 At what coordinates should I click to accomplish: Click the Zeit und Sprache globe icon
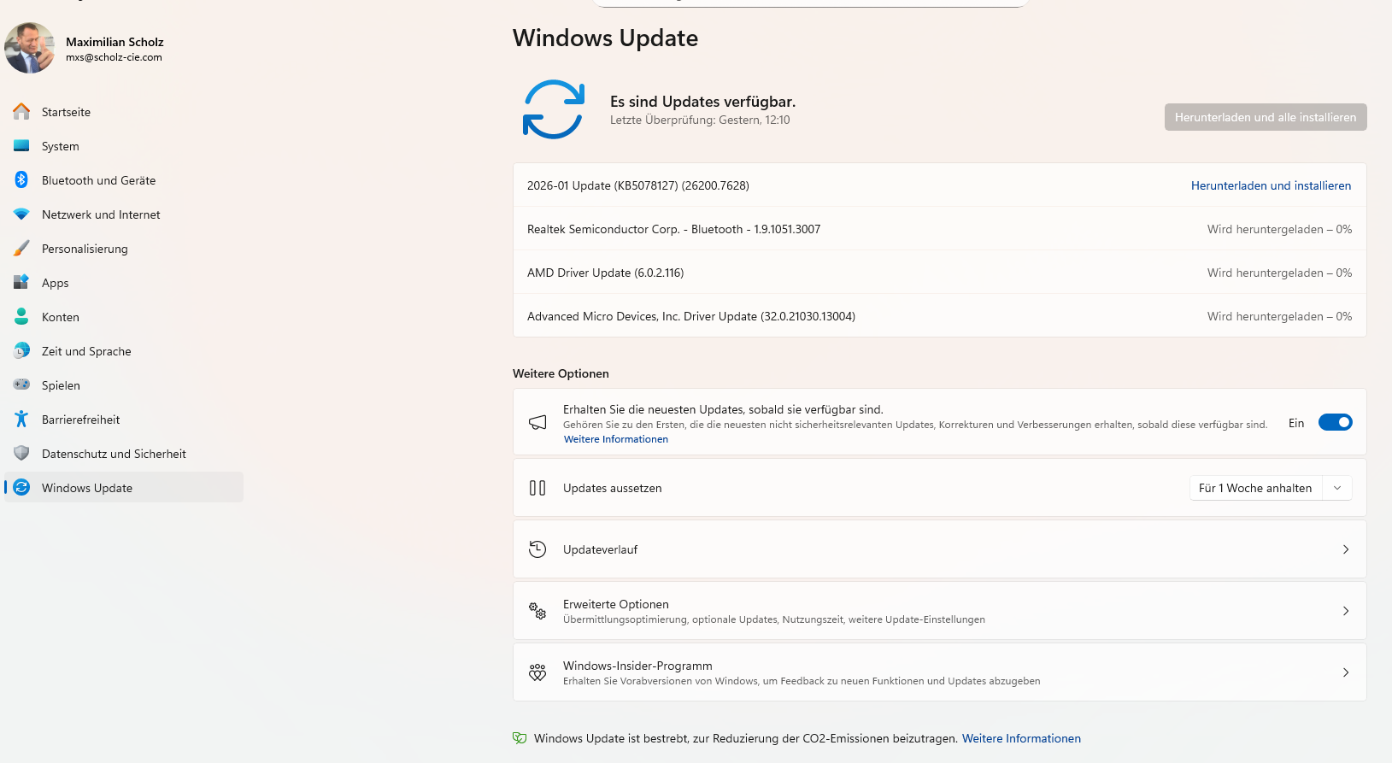pyautogui.click(x=21, y=350)
